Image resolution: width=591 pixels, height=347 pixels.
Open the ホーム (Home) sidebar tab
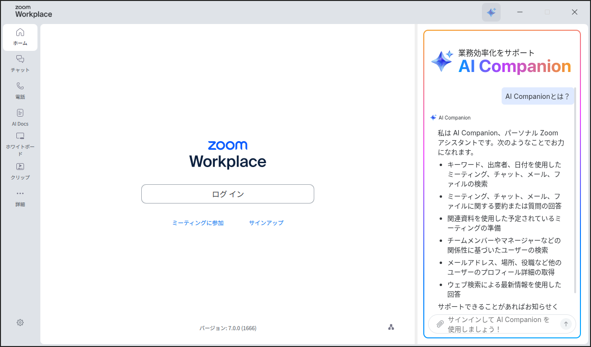[20, 37]
